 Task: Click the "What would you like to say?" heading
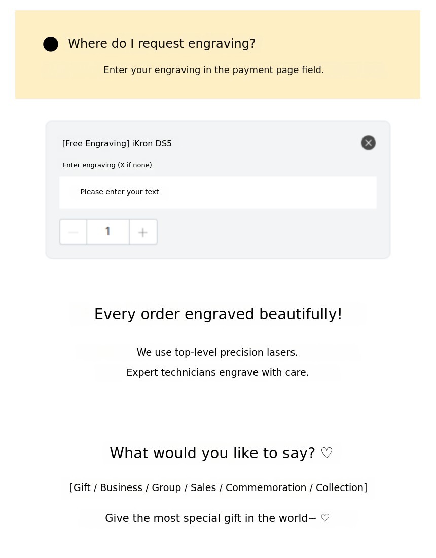point(212,453)
